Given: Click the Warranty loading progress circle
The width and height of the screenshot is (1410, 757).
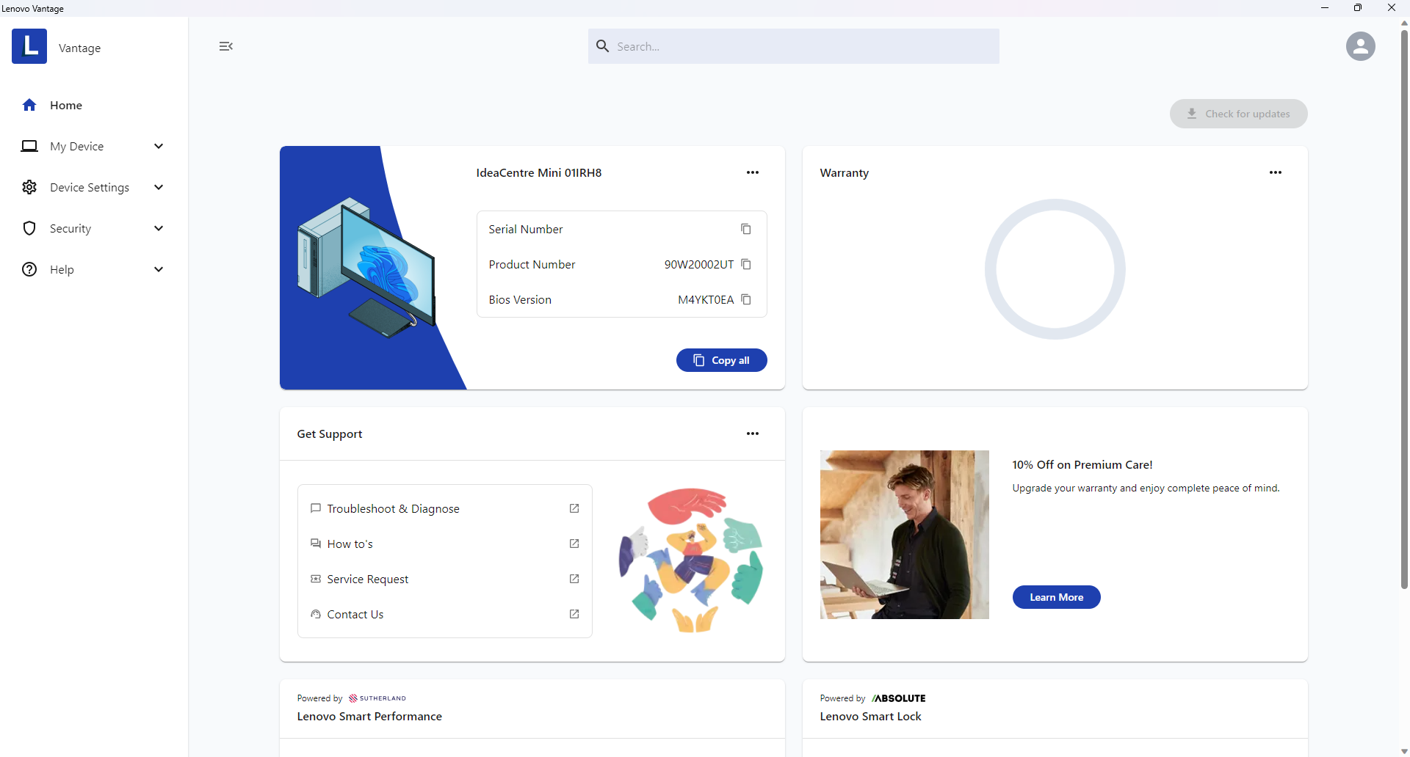Looking at the screenshot, I should [x=1055, y=269].
